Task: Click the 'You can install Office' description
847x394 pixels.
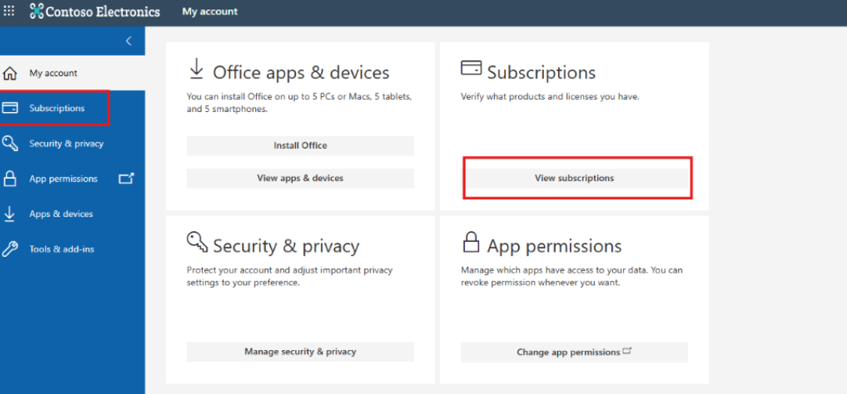Action: click(x=299, y=103)
